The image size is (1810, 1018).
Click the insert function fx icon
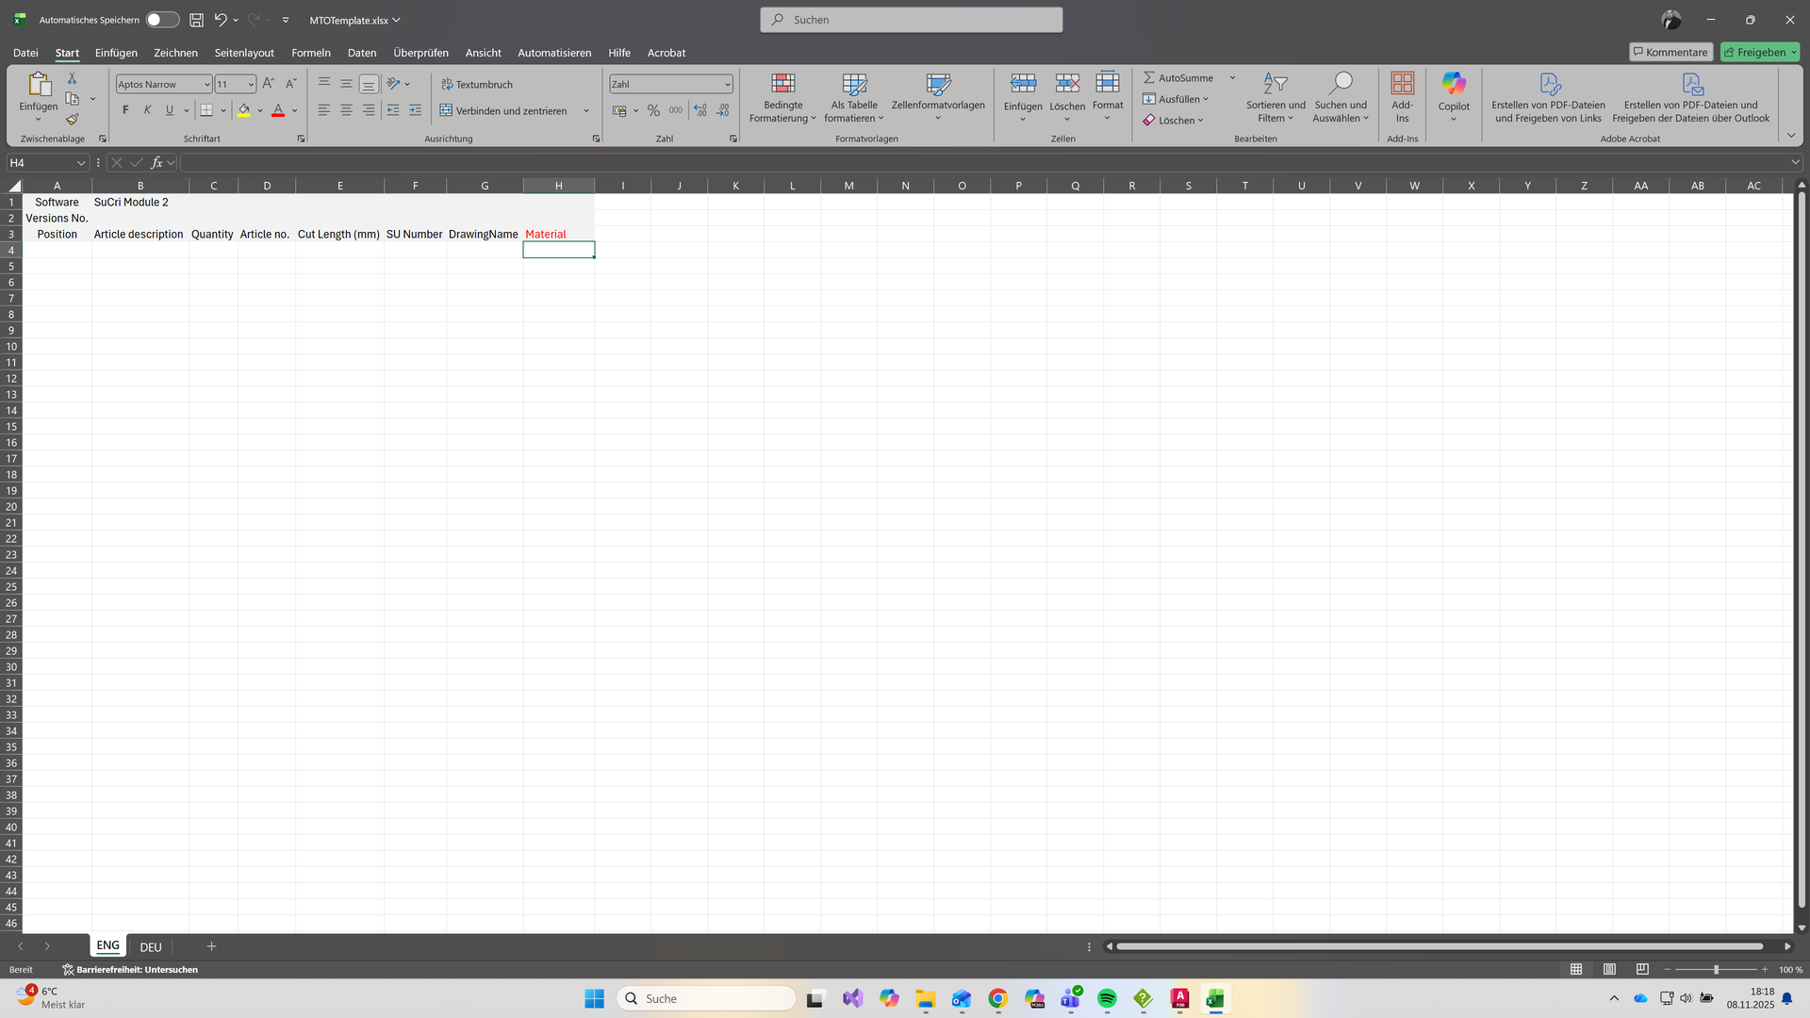pyautogui.click(x=156, y=163)
